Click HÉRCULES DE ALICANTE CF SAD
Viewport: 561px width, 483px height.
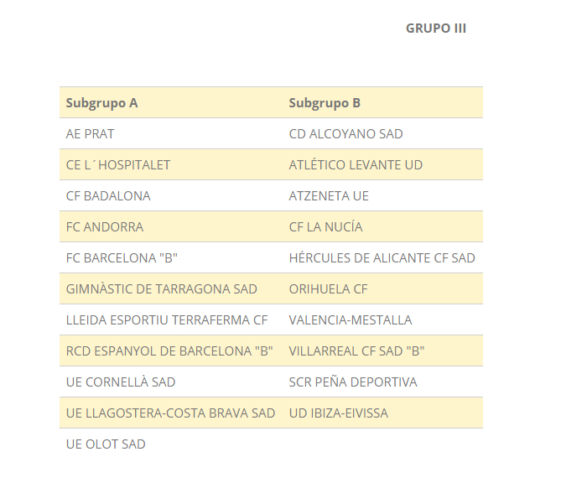coord(382,258)
